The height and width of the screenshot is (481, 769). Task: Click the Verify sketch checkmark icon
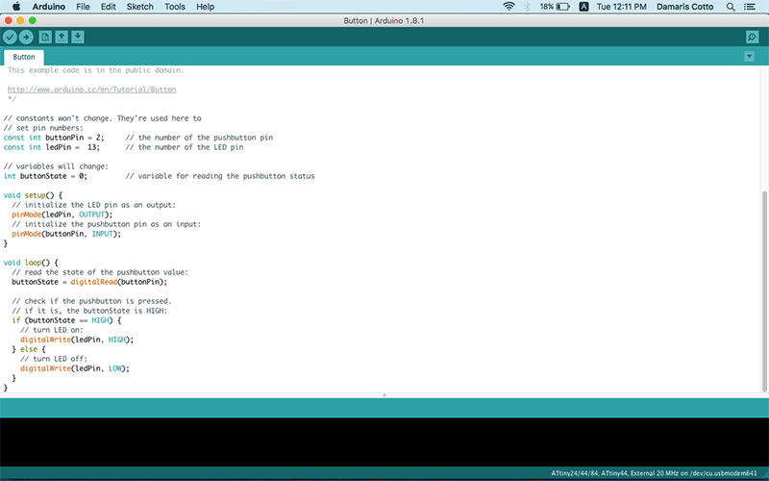tap(10, 37)
